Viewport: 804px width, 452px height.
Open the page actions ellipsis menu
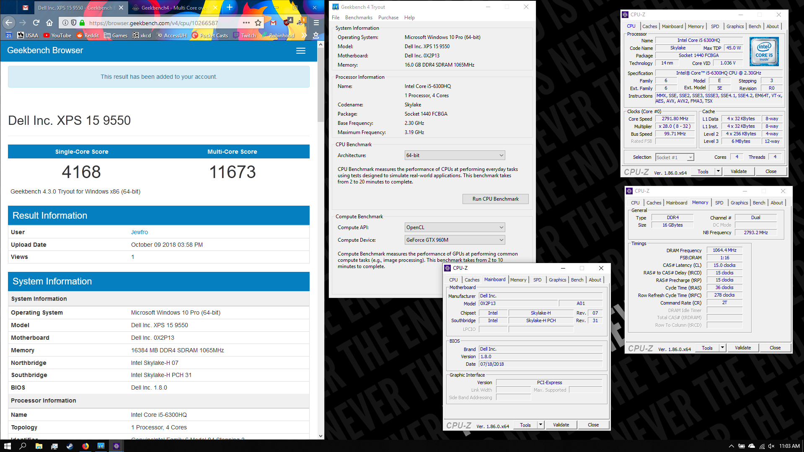pyautogui.click(x=246, y=23)
